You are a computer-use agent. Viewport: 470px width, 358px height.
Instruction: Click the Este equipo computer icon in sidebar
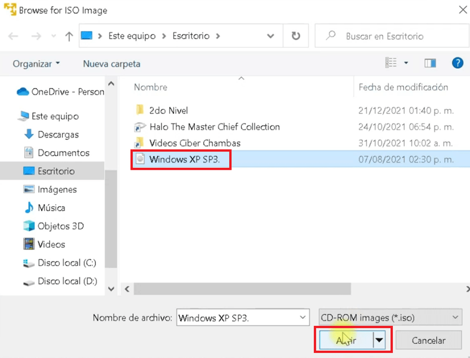[23, 116]
